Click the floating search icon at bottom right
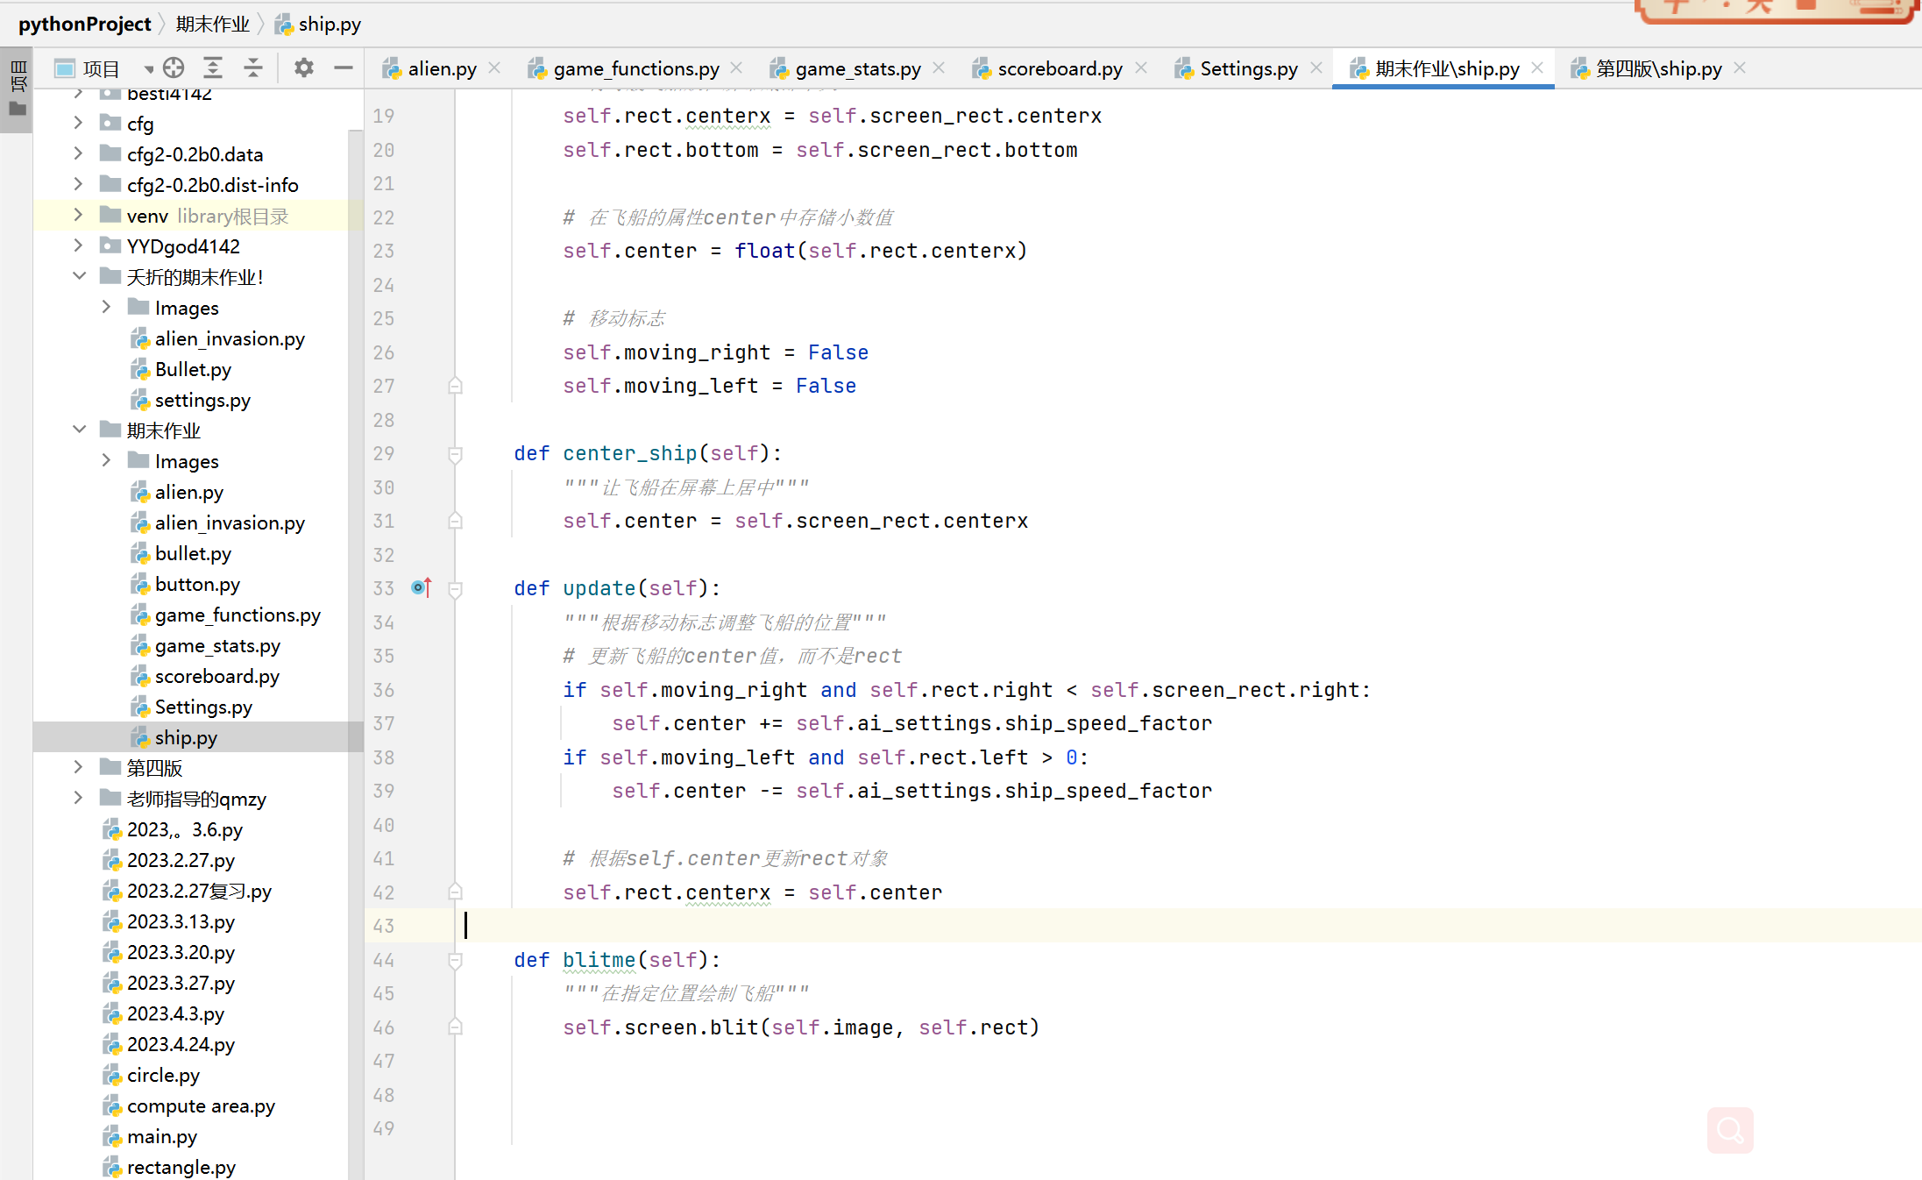Image resolution: width=1922 pixels, height=1180 pixels. [1730, 1130]
